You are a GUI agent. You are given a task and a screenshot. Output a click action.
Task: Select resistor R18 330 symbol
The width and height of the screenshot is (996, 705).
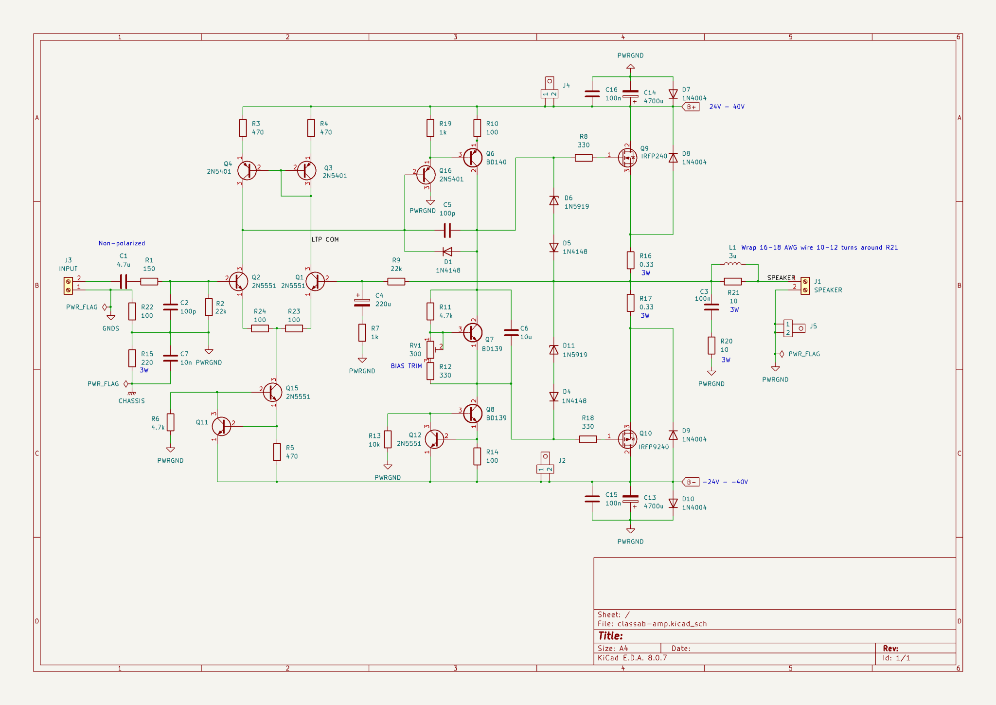coord(588,439)
